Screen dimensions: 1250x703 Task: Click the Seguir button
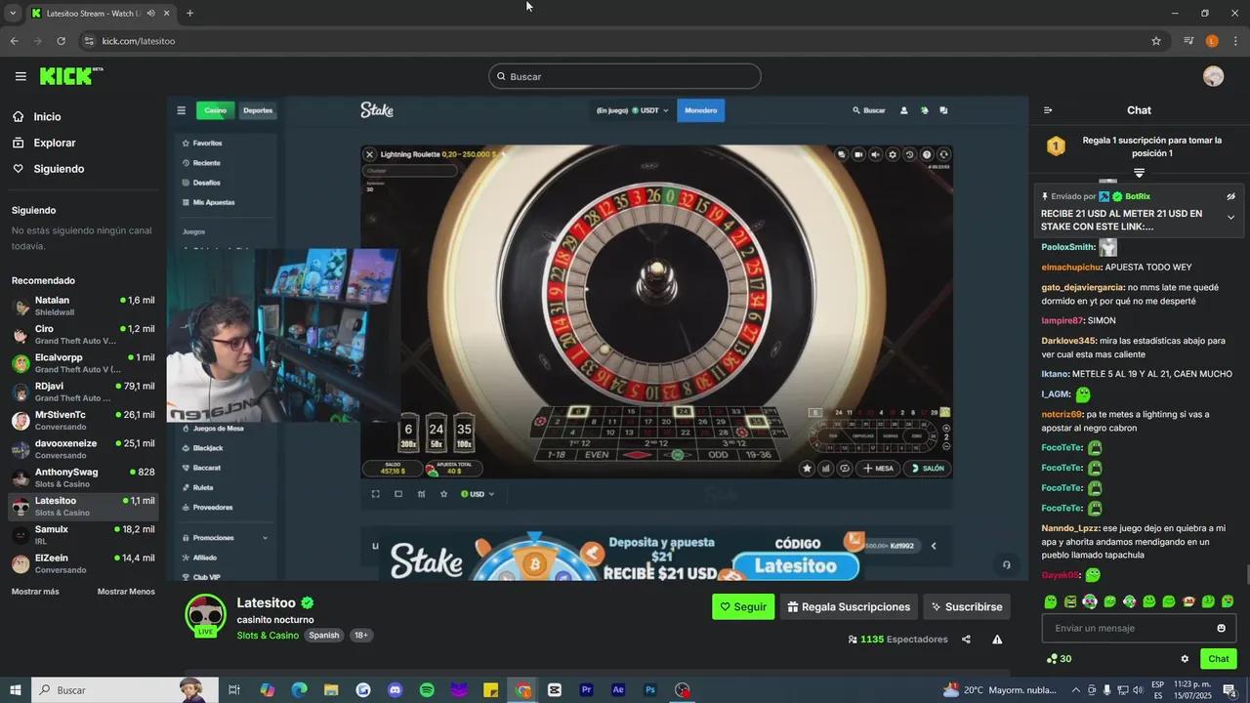[x=743, y=606]
